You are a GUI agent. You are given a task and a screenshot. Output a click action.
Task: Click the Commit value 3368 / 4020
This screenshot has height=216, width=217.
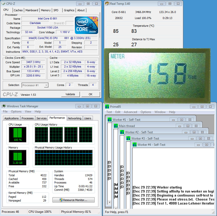(85, 190)
